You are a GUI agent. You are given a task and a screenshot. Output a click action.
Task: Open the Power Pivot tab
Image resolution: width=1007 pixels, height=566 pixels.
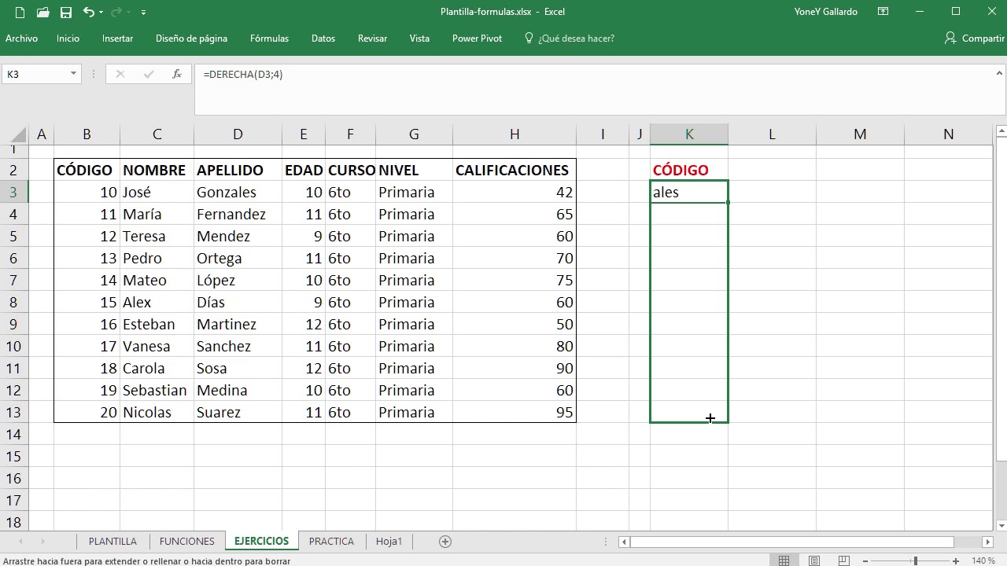point(477,39)
